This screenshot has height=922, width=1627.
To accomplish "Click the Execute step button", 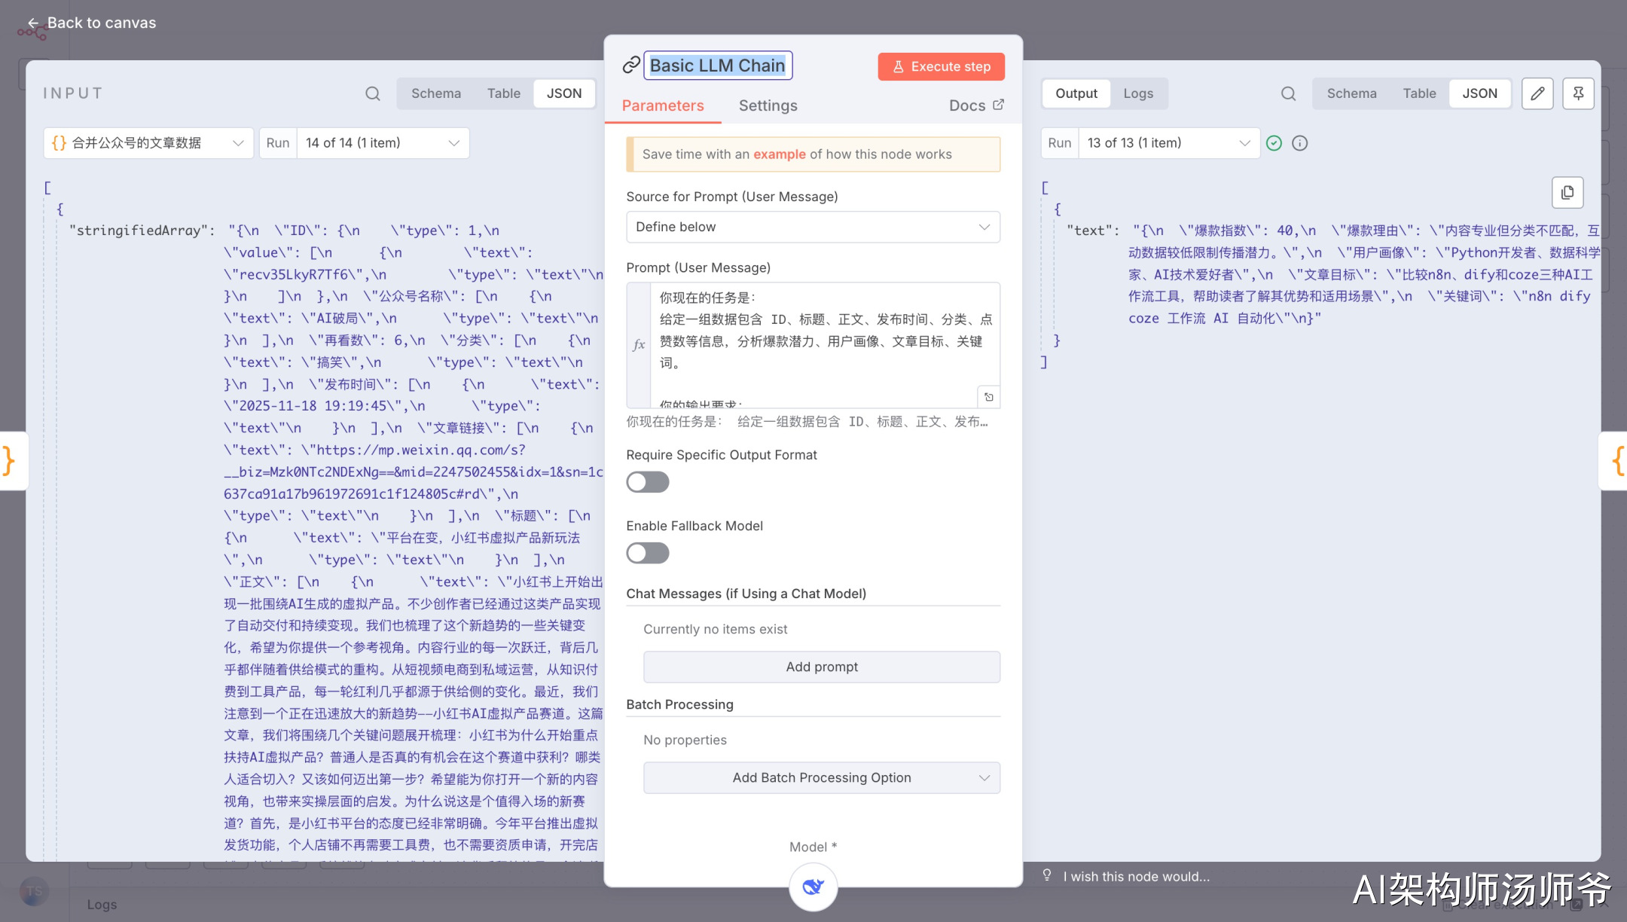I will (941, 66).
